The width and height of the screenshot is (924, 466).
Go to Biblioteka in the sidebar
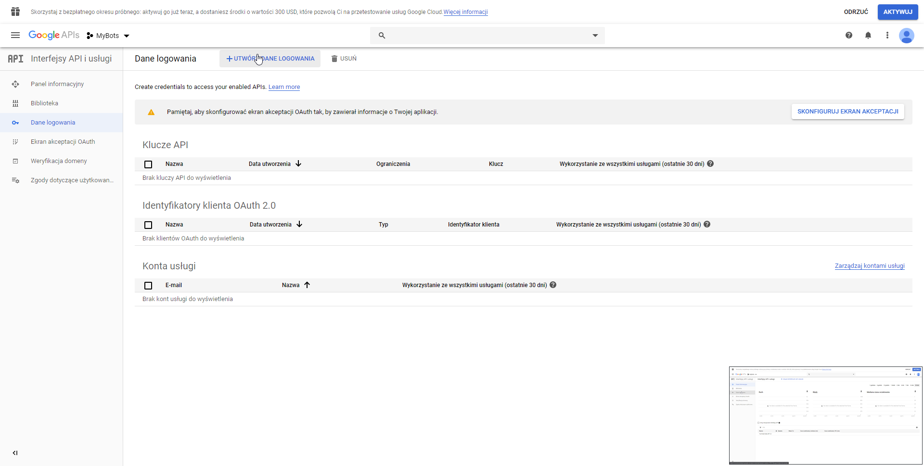click(44, 103)
